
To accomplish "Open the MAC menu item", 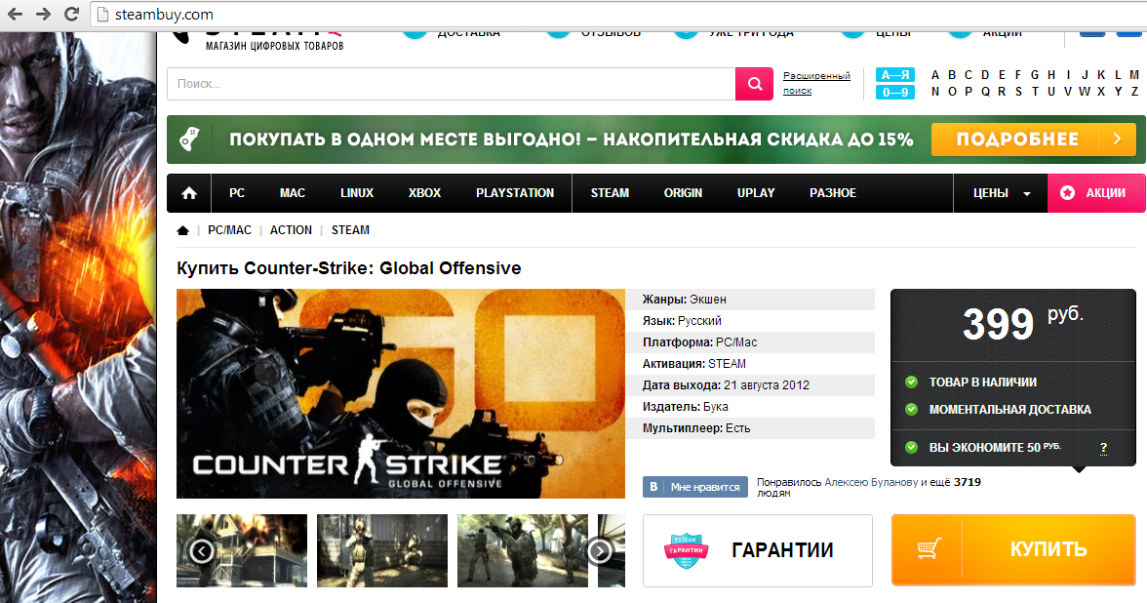I will (x=292, y=193).
